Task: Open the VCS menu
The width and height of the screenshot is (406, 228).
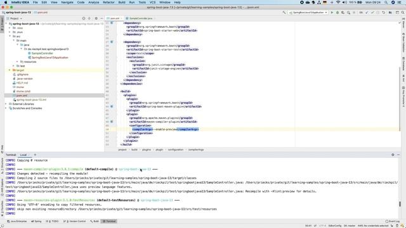Action: click(x=152, y=3)
